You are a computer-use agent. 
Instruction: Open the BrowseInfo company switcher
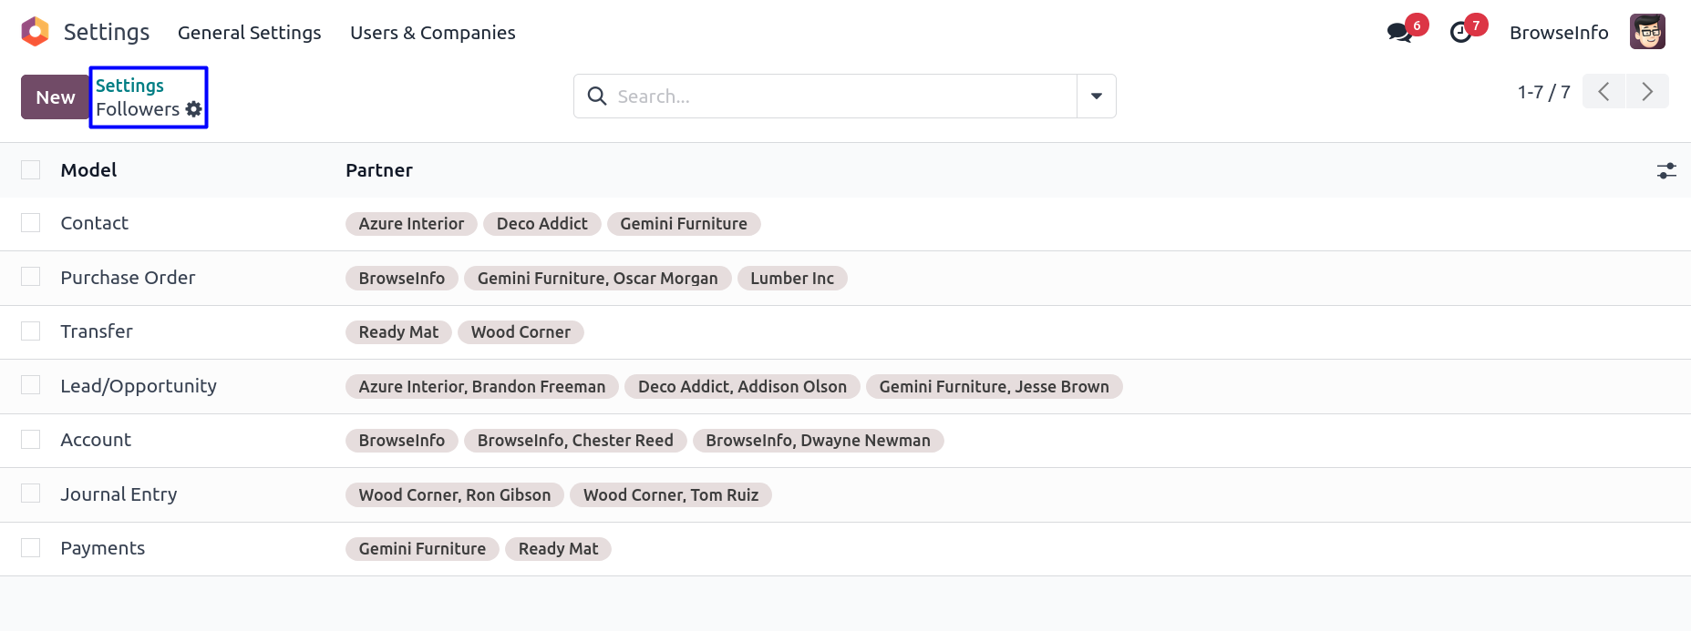click(x=1558, y=33)
